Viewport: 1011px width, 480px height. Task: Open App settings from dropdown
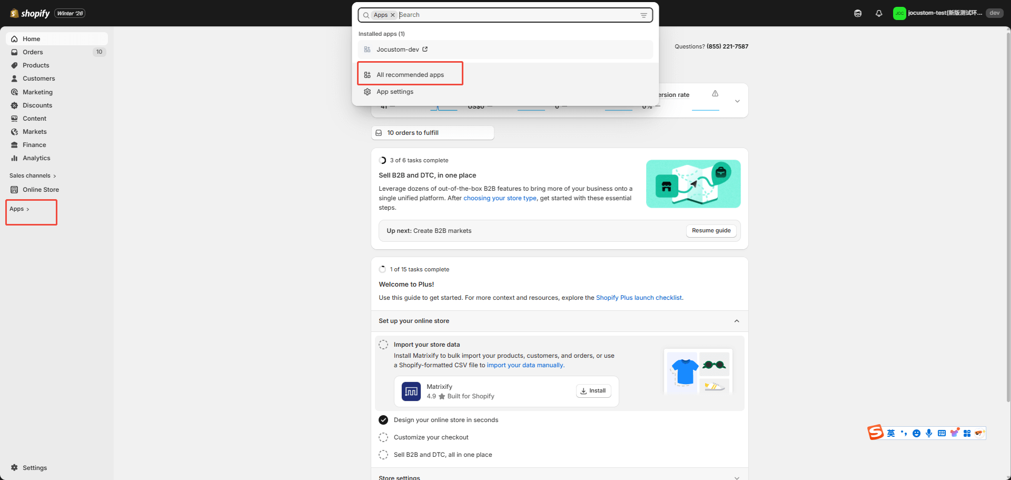click(x=394, y=92)
